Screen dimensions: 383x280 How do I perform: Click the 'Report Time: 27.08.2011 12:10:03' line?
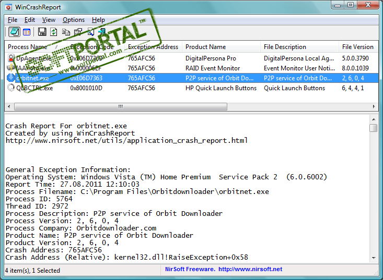pyautogui.click(x=73, y=184)
